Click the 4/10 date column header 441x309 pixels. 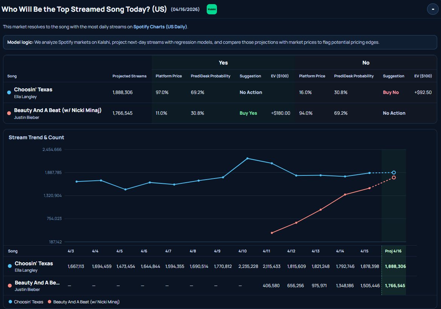point(243,251)
